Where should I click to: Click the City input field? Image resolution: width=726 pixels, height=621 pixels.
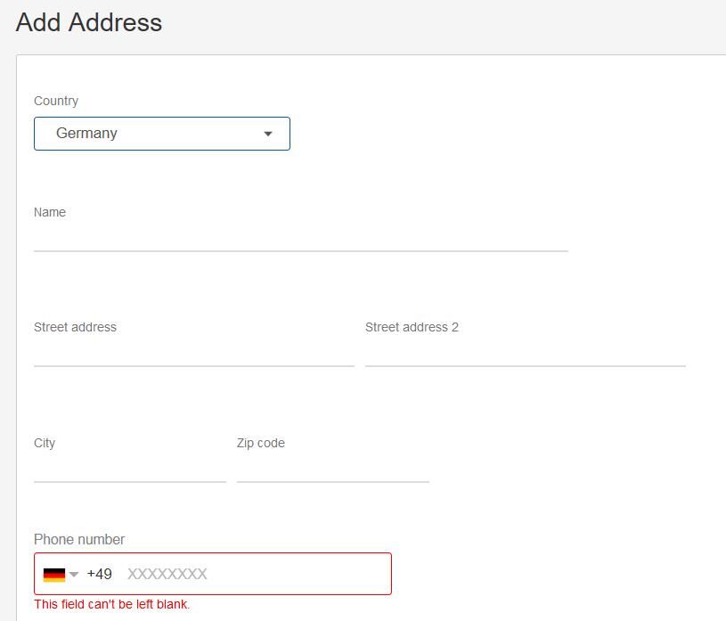pos(130,470)
